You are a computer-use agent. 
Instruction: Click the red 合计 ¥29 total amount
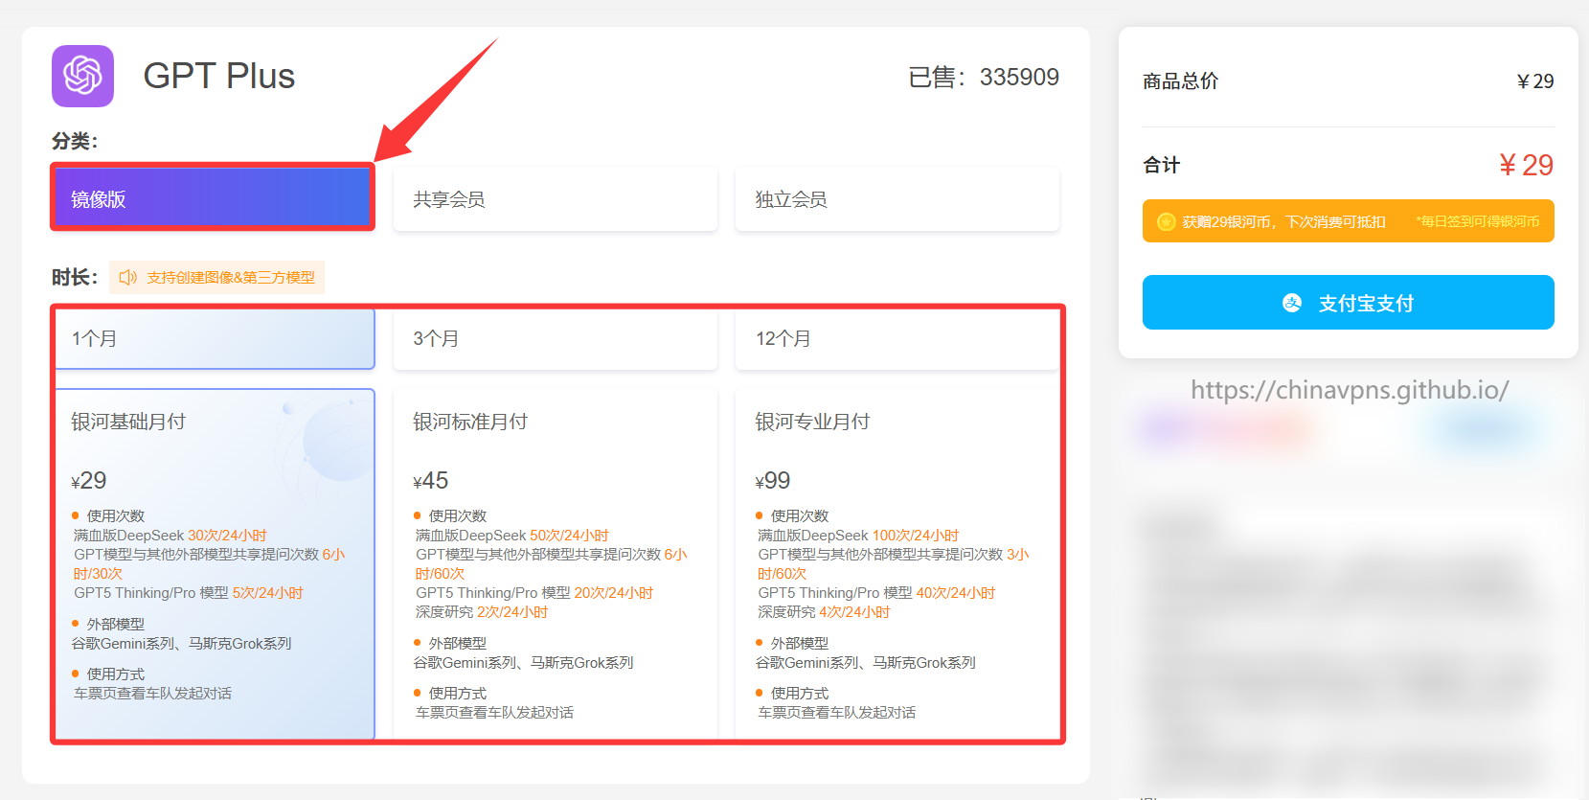[x=1526, y=165]
